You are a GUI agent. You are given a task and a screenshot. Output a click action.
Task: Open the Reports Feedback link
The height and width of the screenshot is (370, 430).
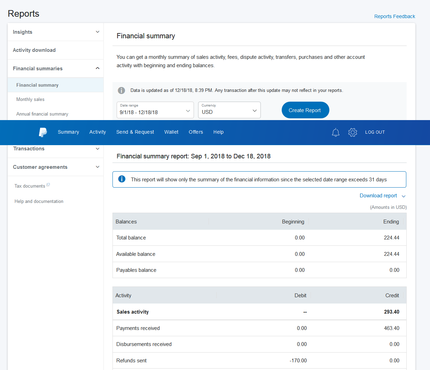pos(394,16)
